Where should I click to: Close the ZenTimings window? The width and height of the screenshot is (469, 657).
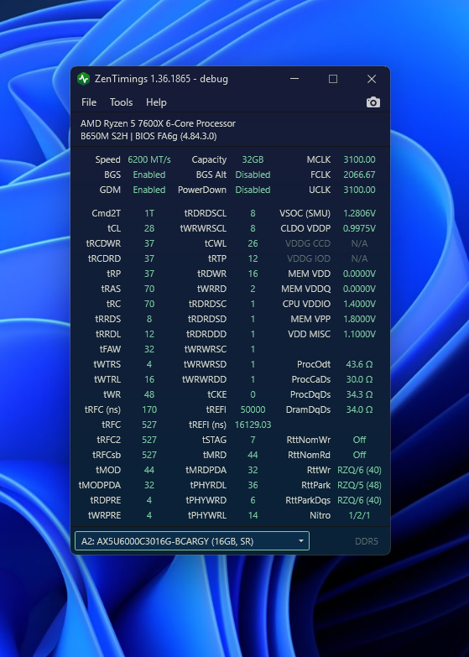click(x=372, y=79)
